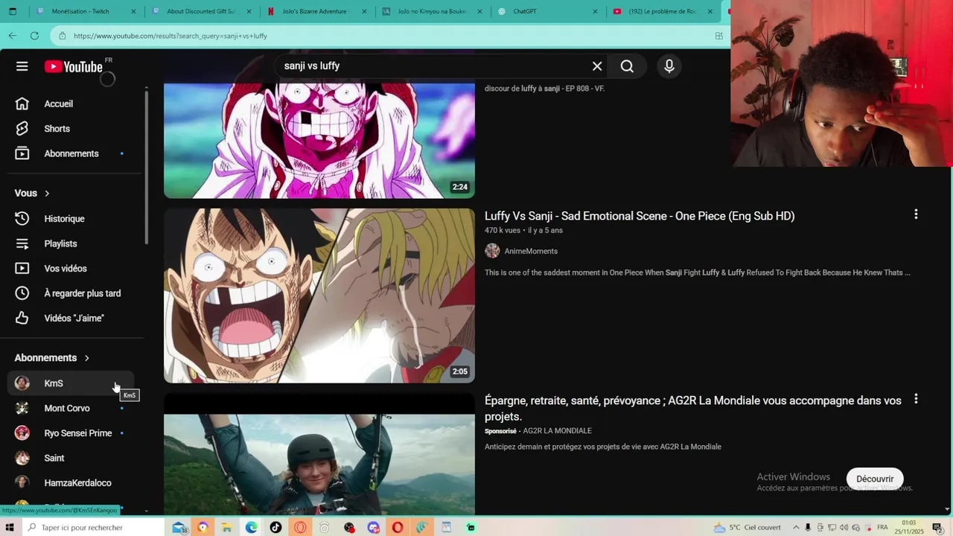The width and height of the screenshot is (953, 536).
Task: Close the ChatGPT tab
Action: (596, 12)
